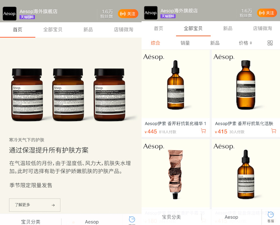This screenshot has height=225, width=280.
Task: Open the Camellia Nut cream jar
Action: point(68,95)
